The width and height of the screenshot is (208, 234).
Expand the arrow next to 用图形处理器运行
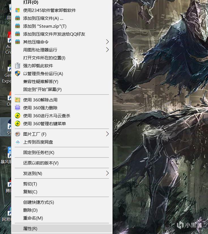pos(107,50)
